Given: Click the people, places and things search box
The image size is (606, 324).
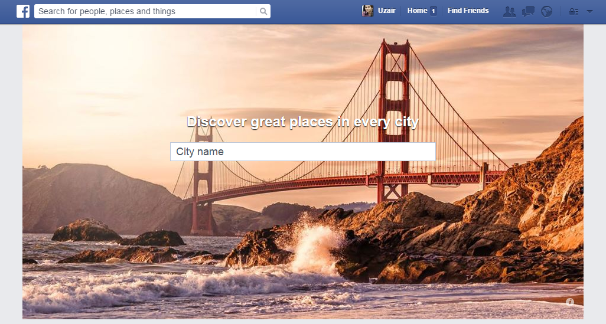Looking at the screenshot, I should pyautogui.click(x=145, y=11).
